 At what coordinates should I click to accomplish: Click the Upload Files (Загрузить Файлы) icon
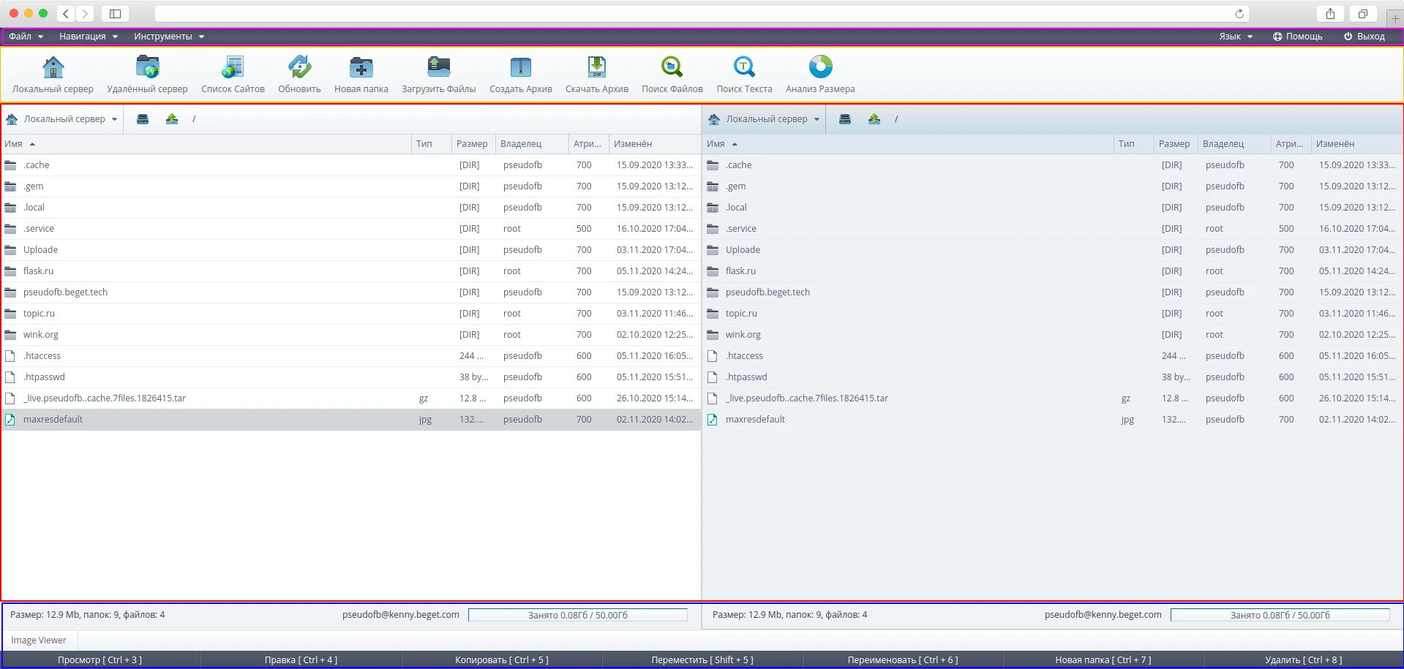click(x=438, y=68)
